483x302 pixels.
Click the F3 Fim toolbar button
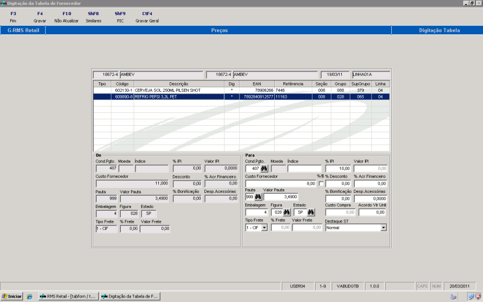(13, 17)
